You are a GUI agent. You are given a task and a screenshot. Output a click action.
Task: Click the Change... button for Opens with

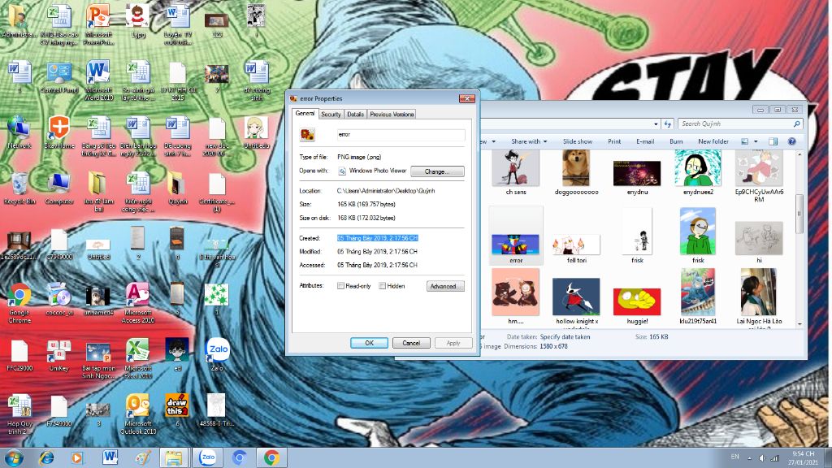437,171
